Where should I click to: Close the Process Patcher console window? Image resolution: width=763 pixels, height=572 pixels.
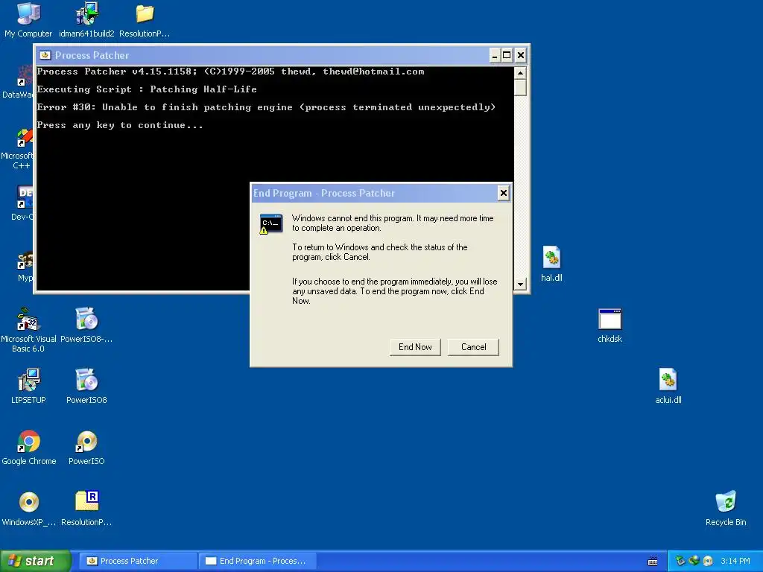click(x=521, y=55)
